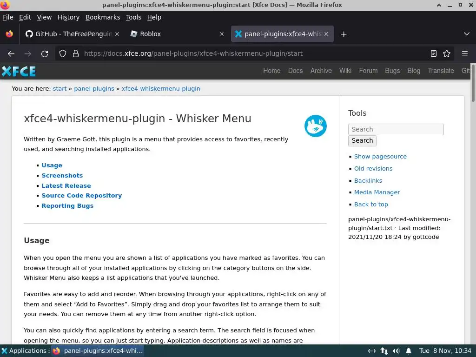476x357 pixels.
Task: Click the Whisker Menu mouse logo image
Action: coord(316,126)
